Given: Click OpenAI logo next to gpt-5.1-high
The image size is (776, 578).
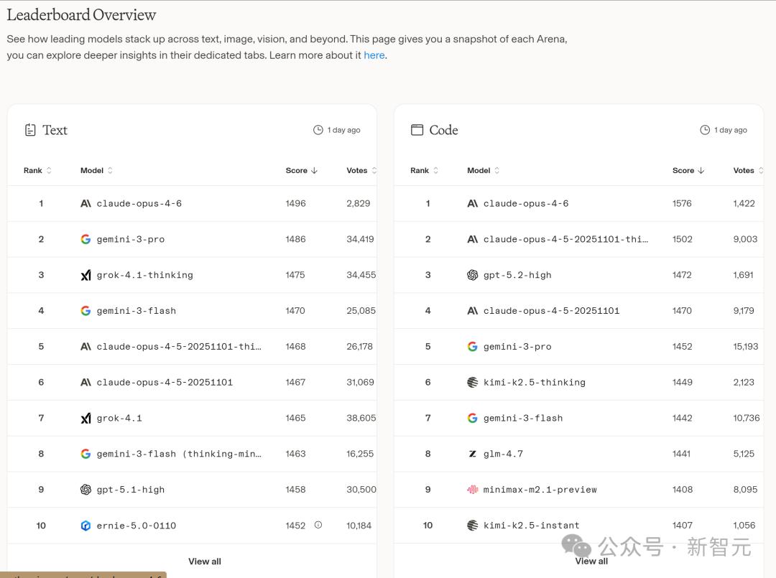Looking at the screenshot, I should [x=86, y=490].
